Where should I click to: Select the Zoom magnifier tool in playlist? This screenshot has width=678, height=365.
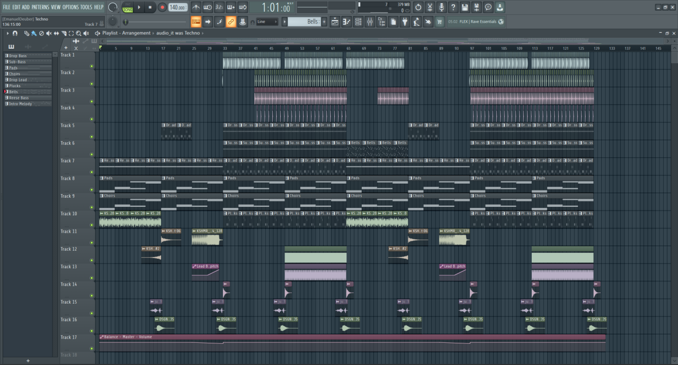point(78,33)
